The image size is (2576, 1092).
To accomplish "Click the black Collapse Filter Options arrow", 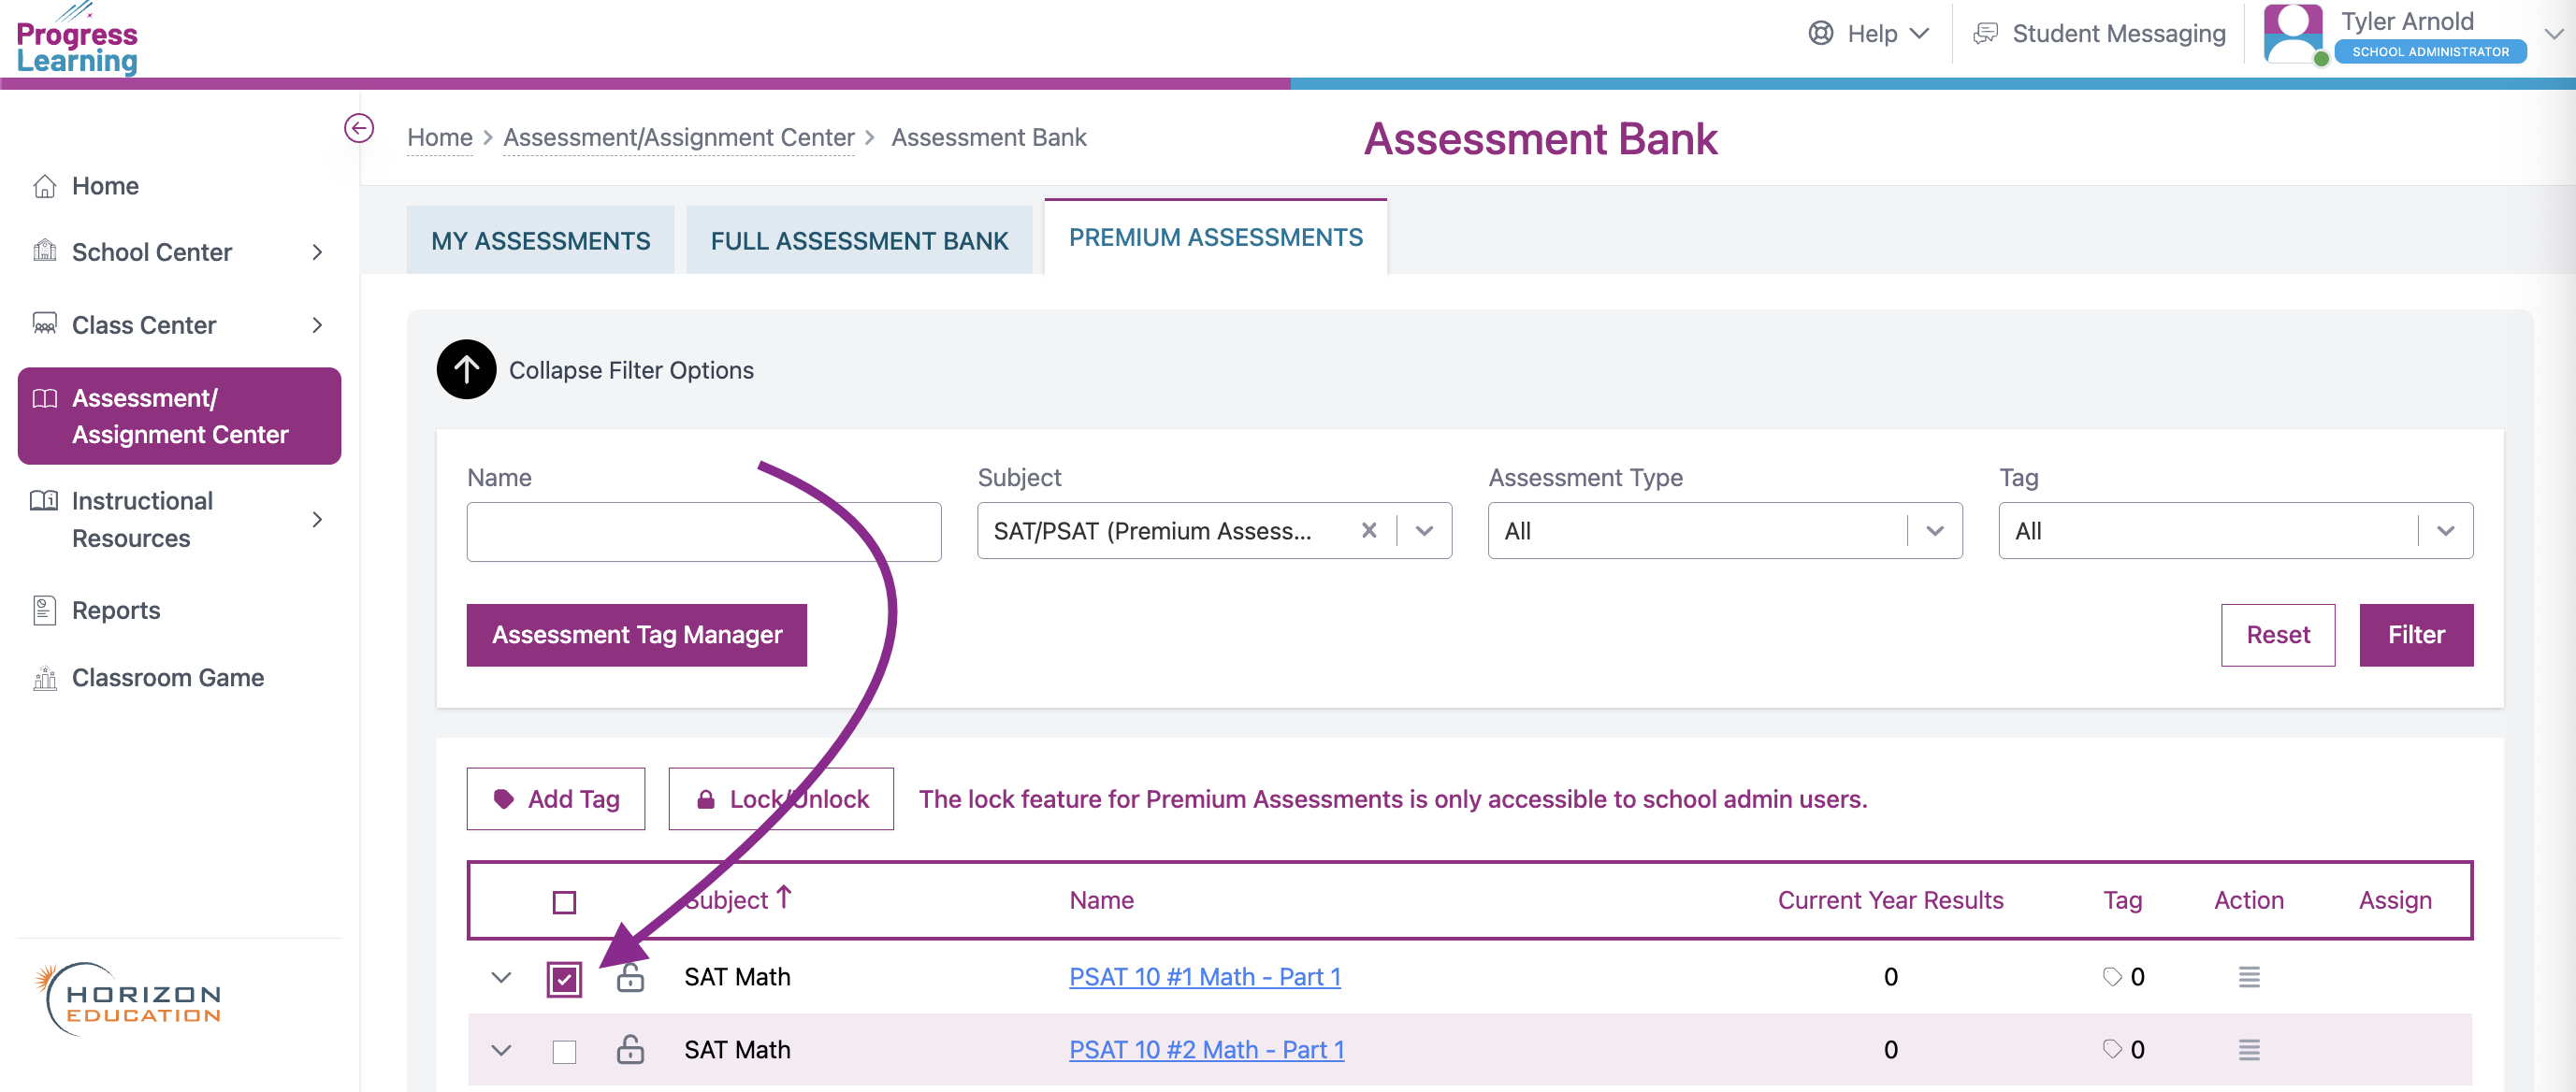I will (466, 369).
